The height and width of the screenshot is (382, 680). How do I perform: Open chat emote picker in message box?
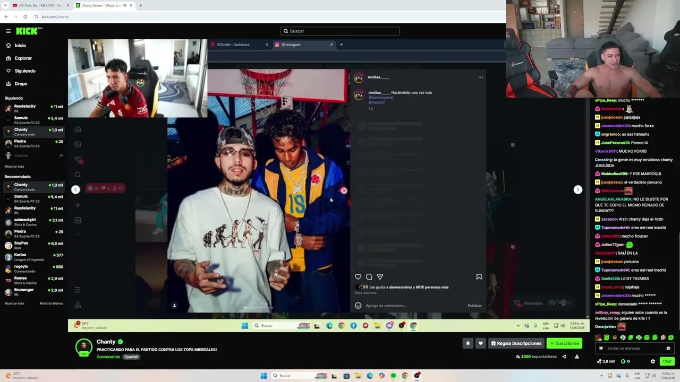(668, 349)
